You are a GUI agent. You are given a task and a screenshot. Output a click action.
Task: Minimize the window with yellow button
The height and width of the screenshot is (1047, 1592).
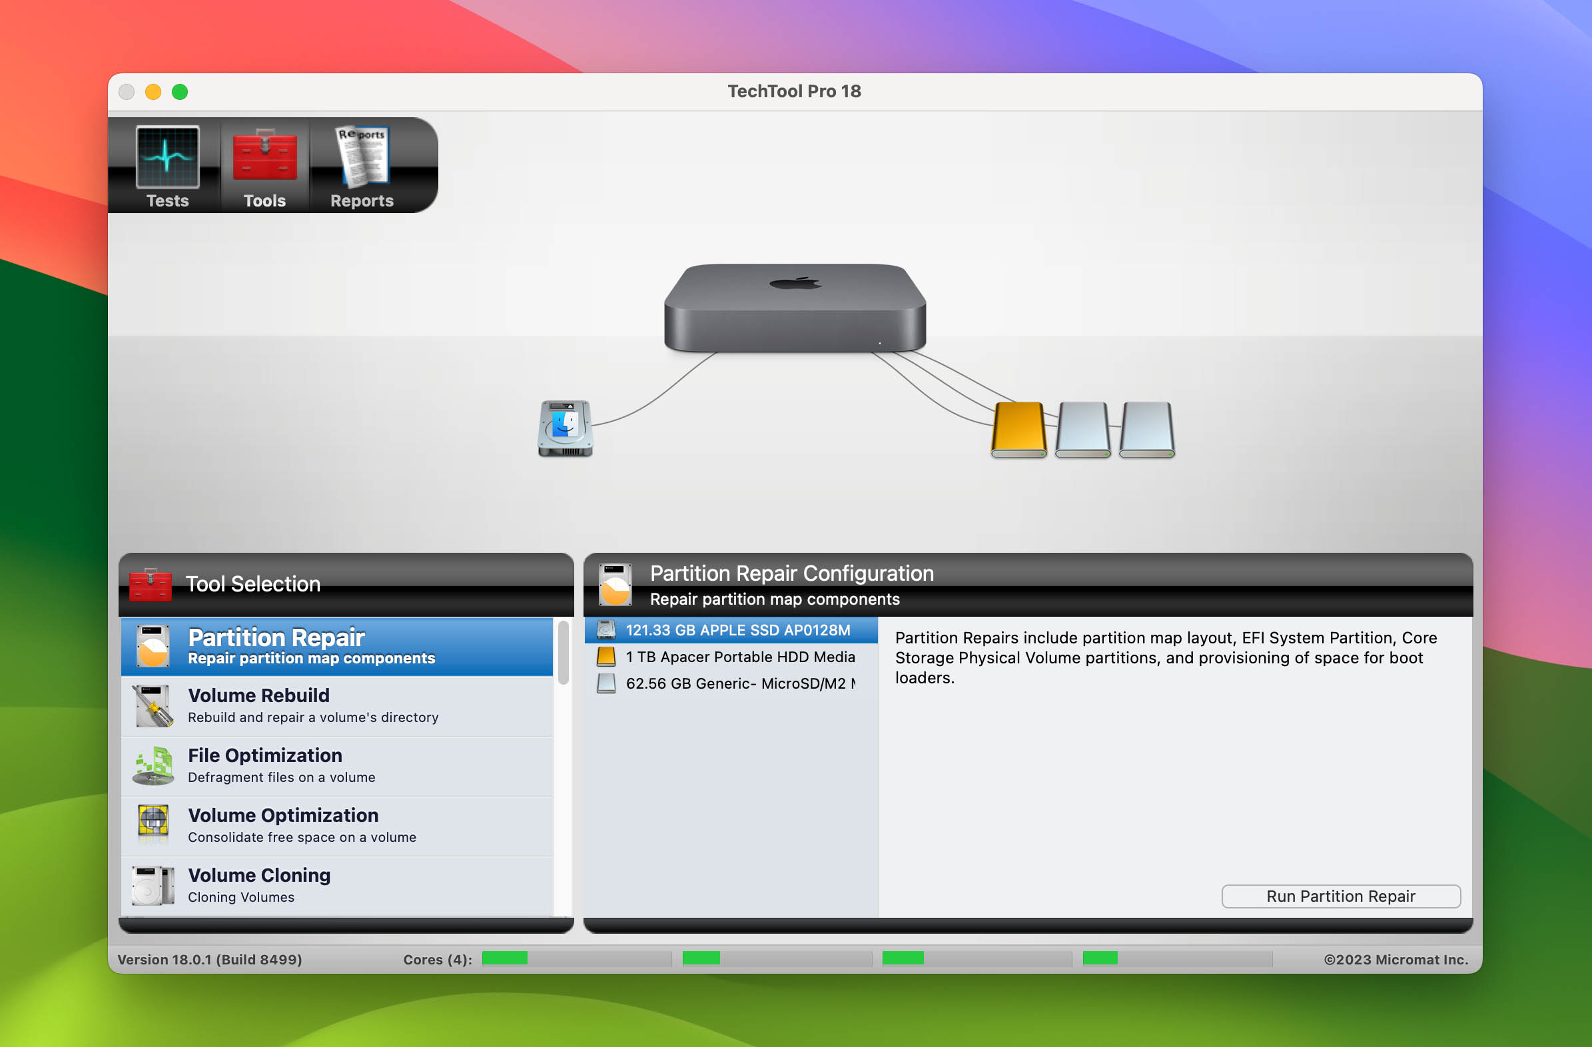pyautogui.click(x=153, y=92)
